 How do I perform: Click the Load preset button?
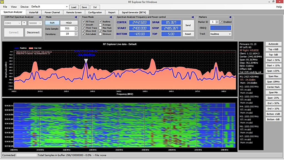74,7
